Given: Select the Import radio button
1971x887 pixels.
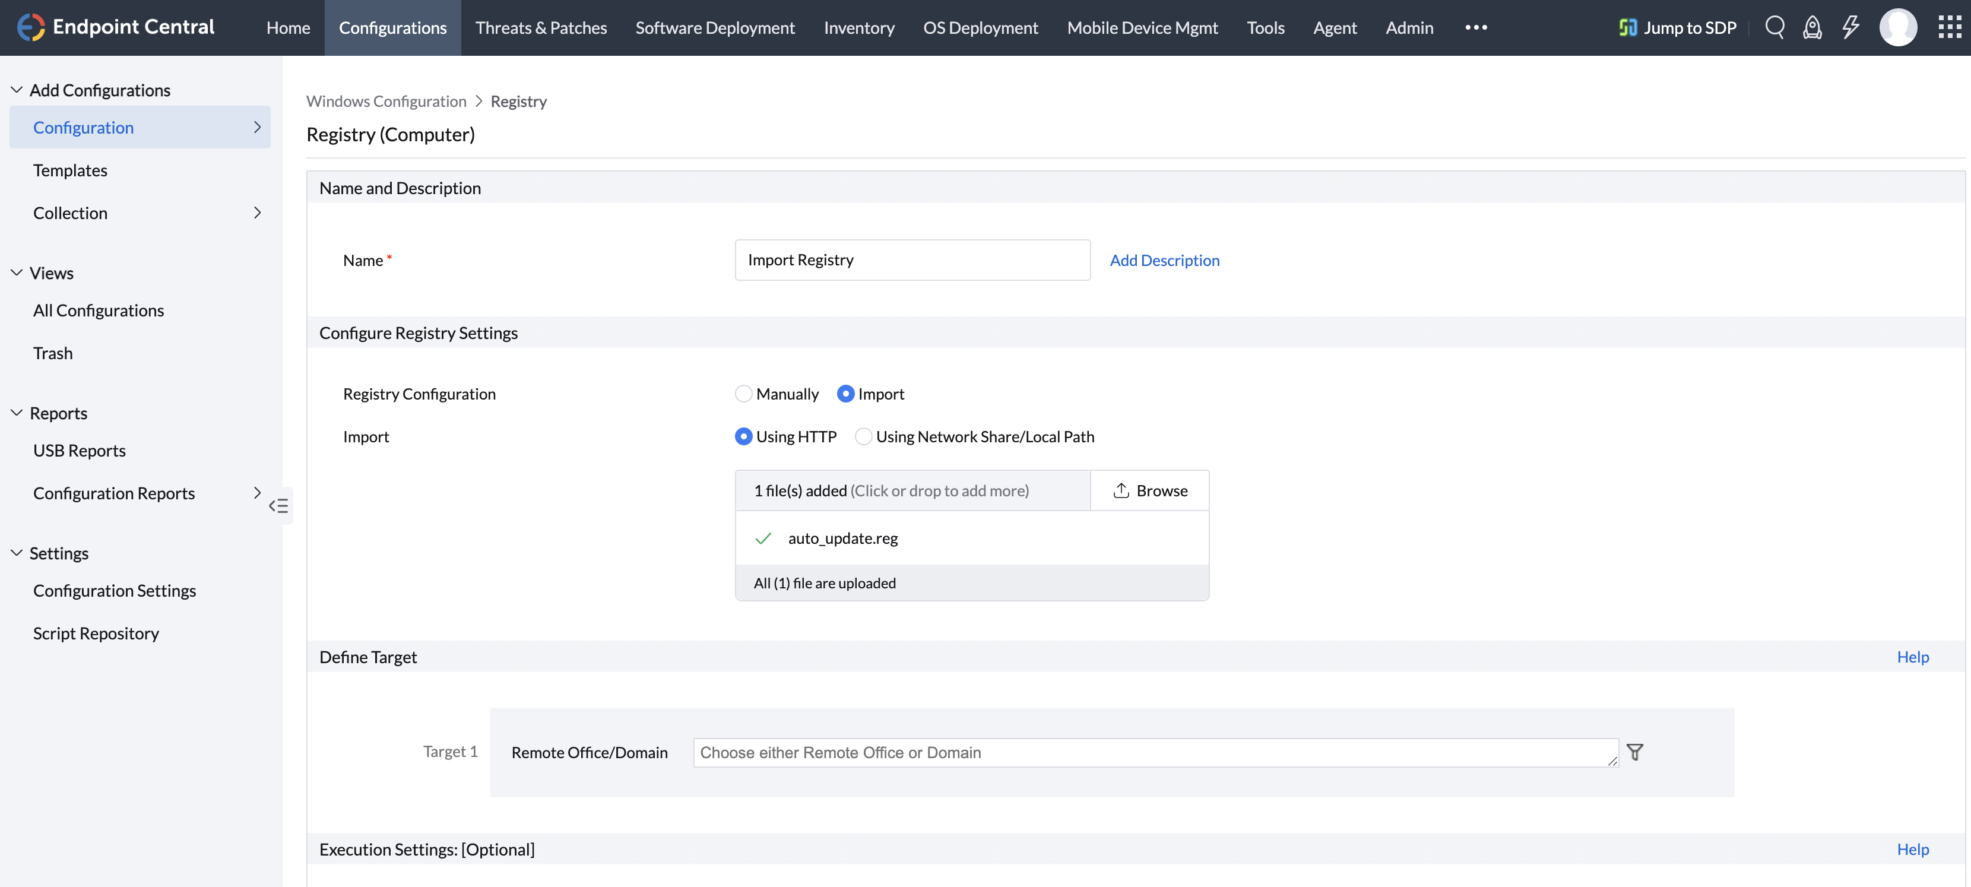Looking at the screenshot, I should point(845,394).
